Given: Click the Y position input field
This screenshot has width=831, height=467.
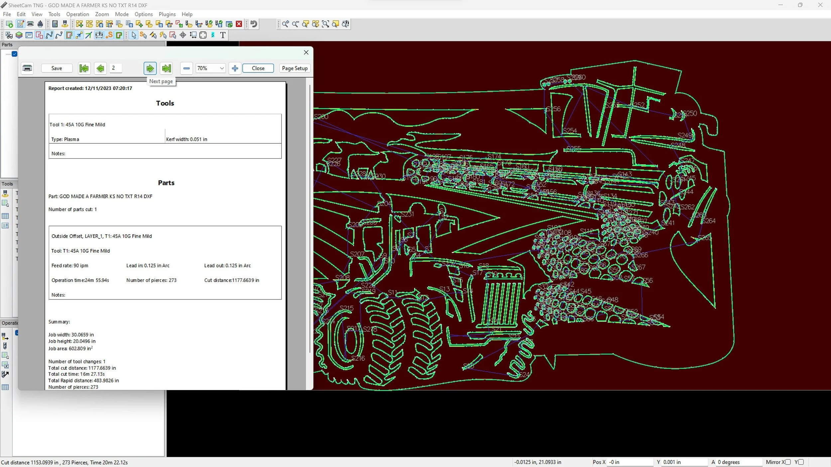Looking at the screenshot, I should tap(685, 462).
